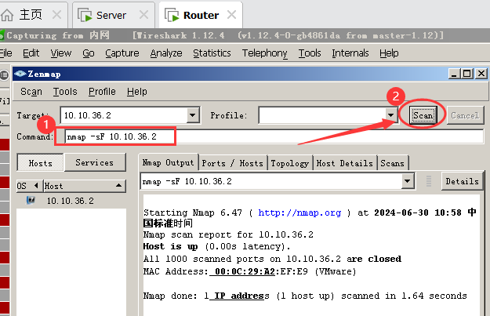Start the scan with Scan button
490x316 pixels.
click(423, 115)
